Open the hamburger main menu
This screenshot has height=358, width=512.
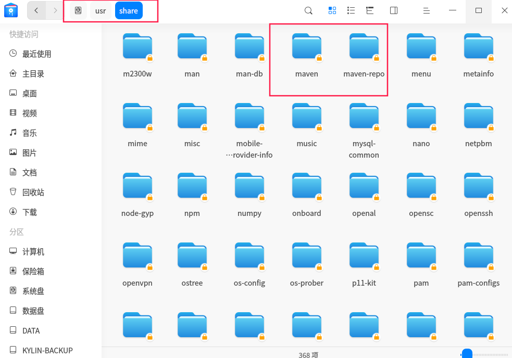[x=426, y=11]
